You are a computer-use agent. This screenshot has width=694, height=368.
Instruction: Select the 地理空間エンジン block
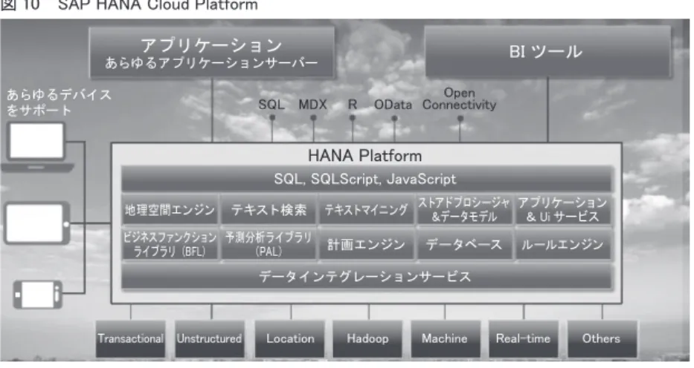tap(170, 209)
